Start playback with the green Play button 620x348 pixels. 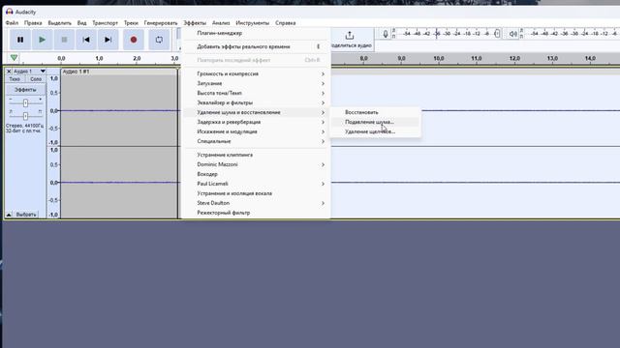click(x=42, y=40)
